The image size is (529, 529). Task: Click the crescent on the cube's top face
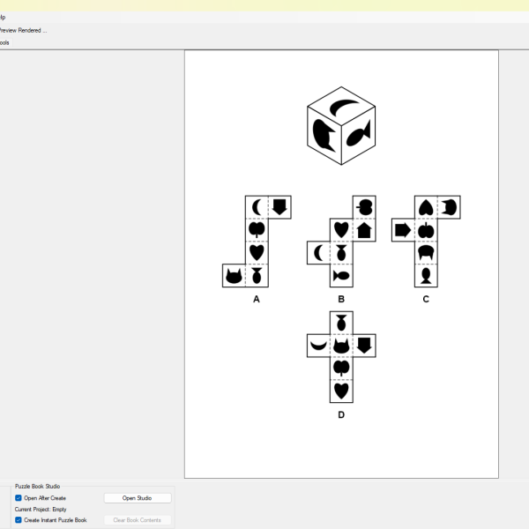pos(343,107)
